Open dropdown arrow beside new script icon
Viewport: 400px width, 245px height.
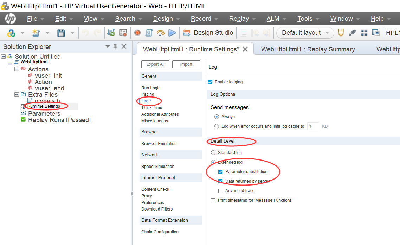tap(47, 33)
